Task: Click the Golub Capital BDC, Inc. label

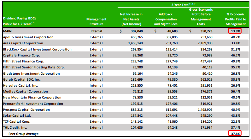Action: [x=22, y=80]
